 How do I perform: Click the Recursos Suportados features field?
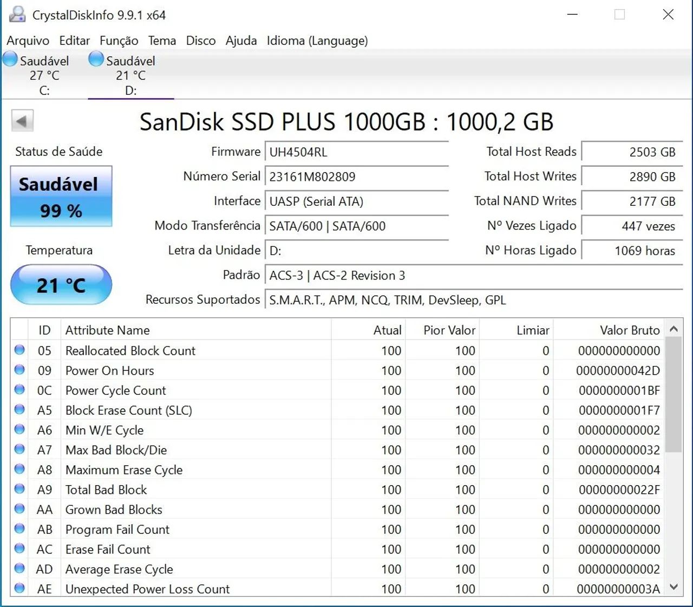[x=474, y=300]
